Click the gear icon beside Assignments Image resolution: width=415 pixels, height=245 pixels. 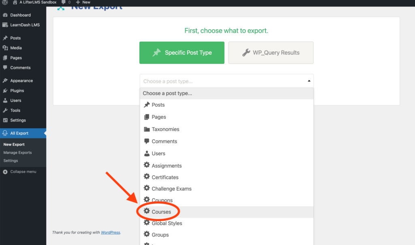tap(147, 165)
